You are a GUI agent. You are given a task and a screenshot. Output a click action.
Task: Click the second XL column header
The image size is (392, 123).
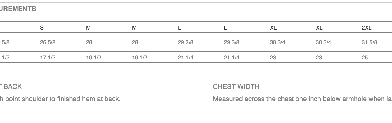[x=335, y=27]
